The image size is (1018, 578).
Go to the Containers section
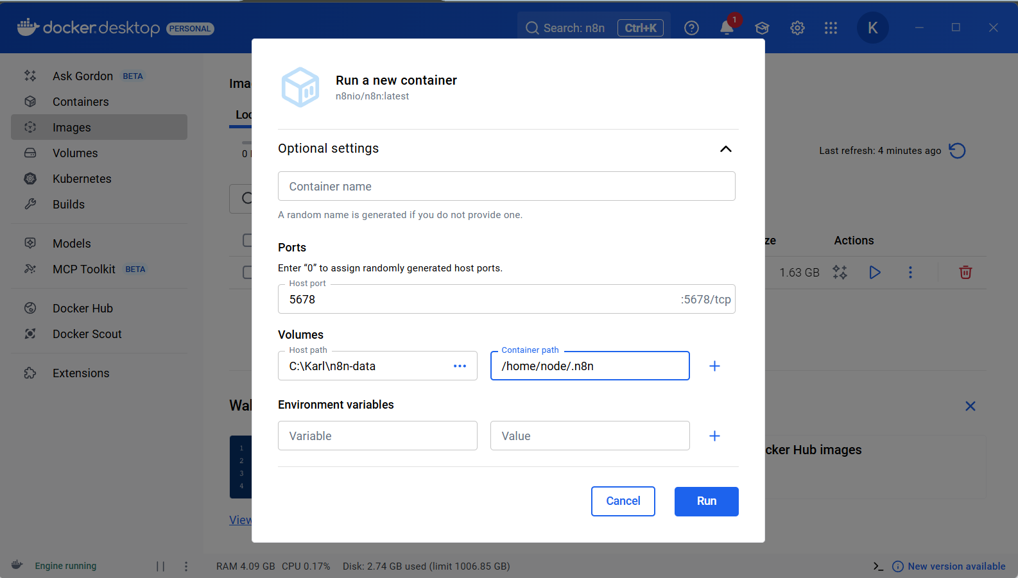99,101
